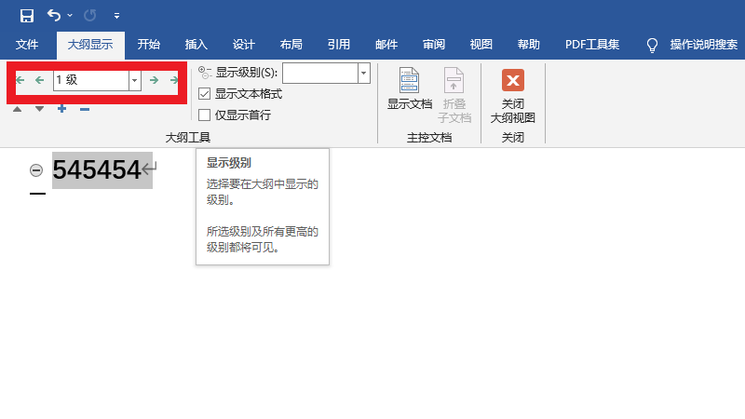745x419 pixels.
Task: Undo the last action
Action: [x=54, y=16]
